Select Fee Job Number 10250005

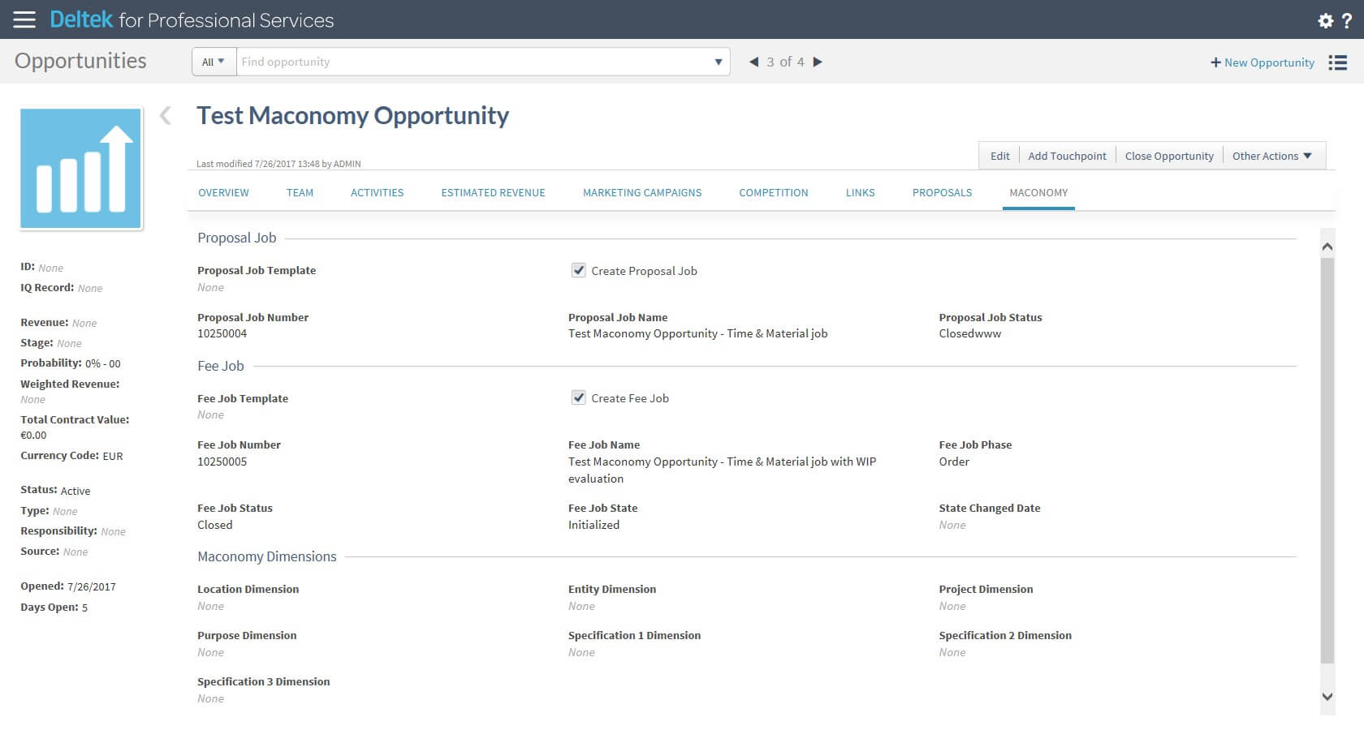(222, 462)
